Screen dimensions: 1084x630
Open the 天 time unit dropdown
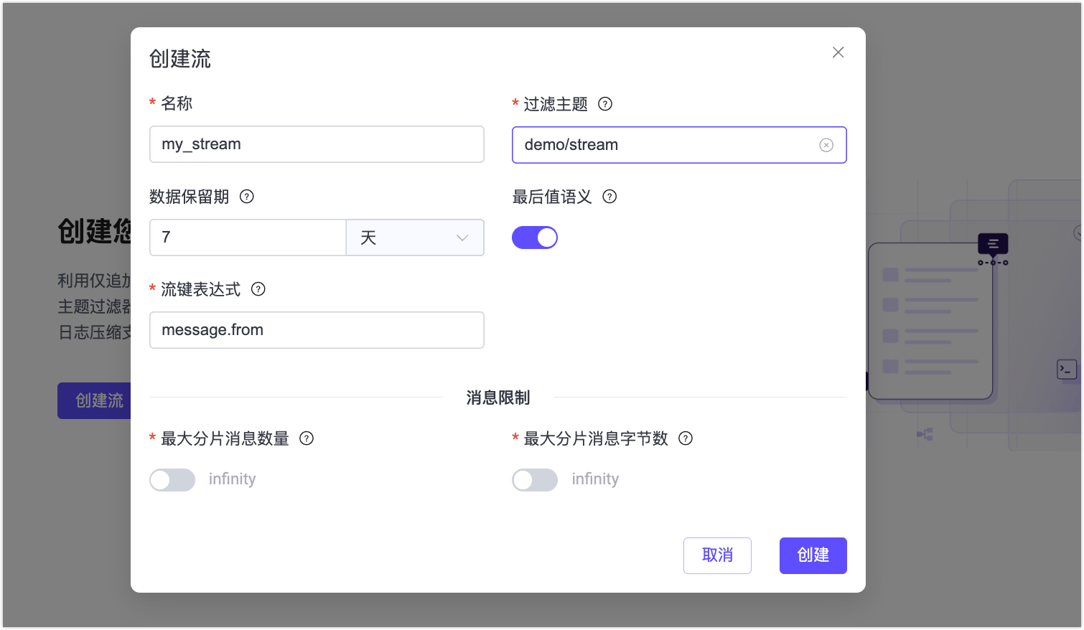pos(415,237)
